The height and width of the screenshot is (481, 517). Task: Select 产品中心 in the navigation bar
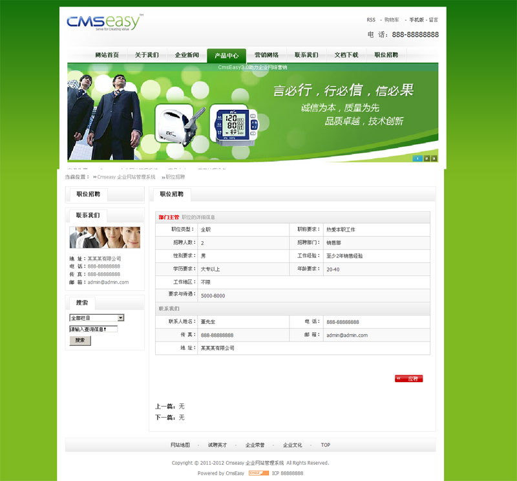click(x=226, y=56)
